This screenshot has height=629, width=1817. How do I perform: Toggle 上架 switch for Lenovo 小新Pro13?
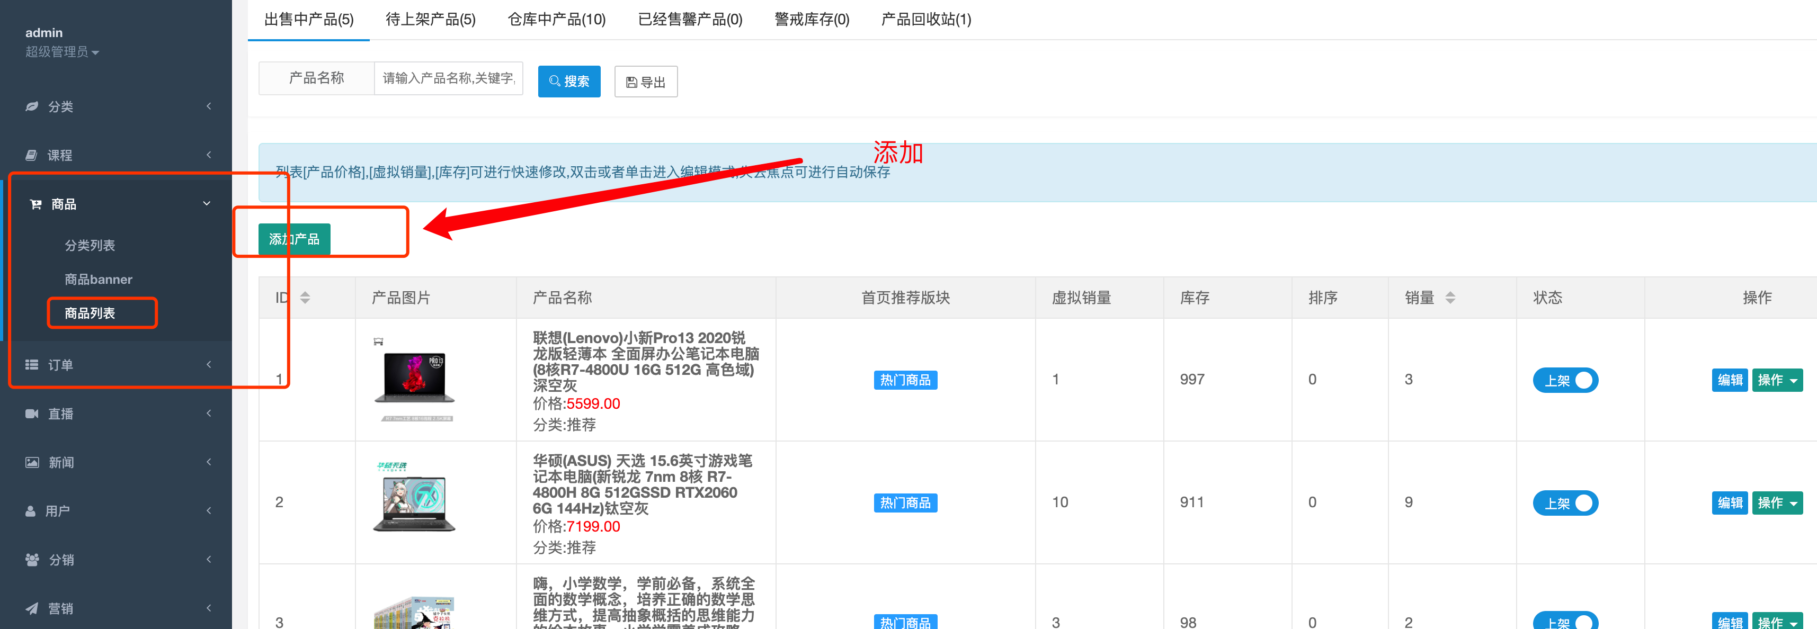(1565, 380)
